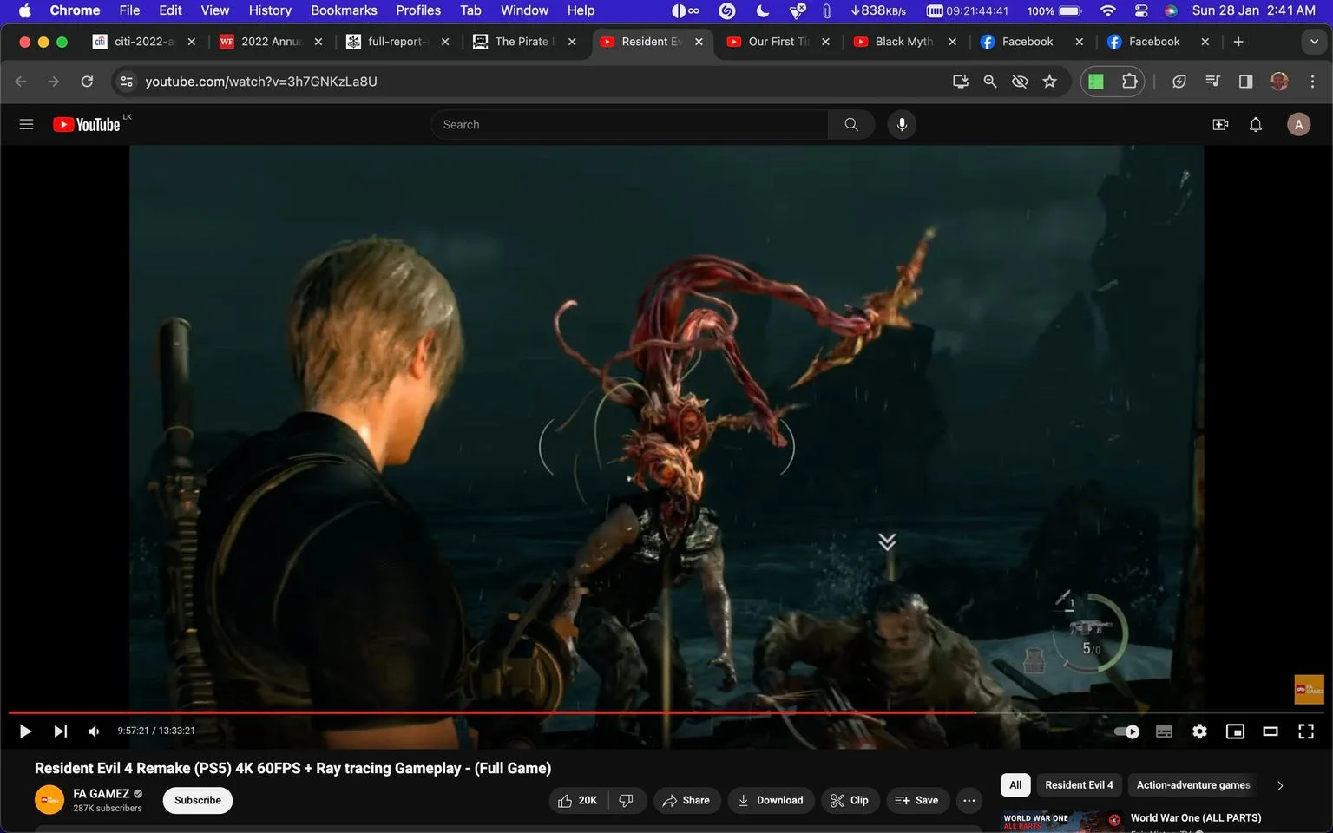
Task: Play the paused YouTube video
Action: (x=25, y=731)
